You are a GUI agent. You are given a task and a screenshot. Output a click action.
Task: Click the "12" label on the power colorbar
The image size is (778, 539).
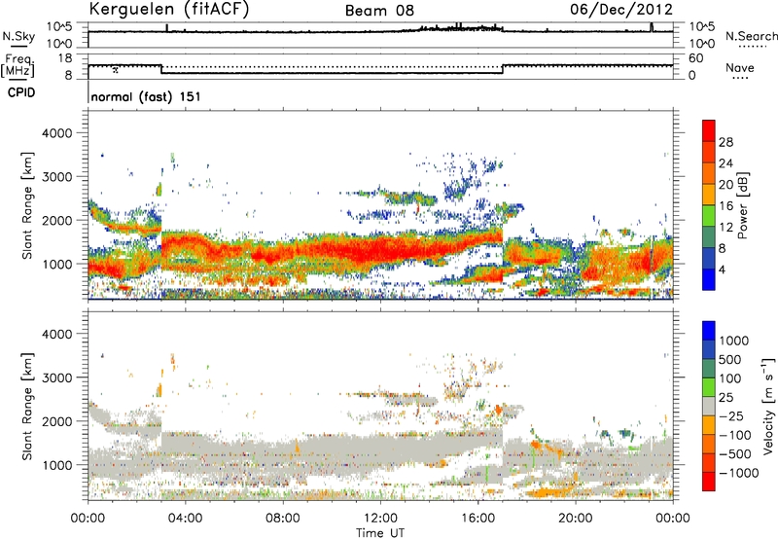tap(725, 228)
